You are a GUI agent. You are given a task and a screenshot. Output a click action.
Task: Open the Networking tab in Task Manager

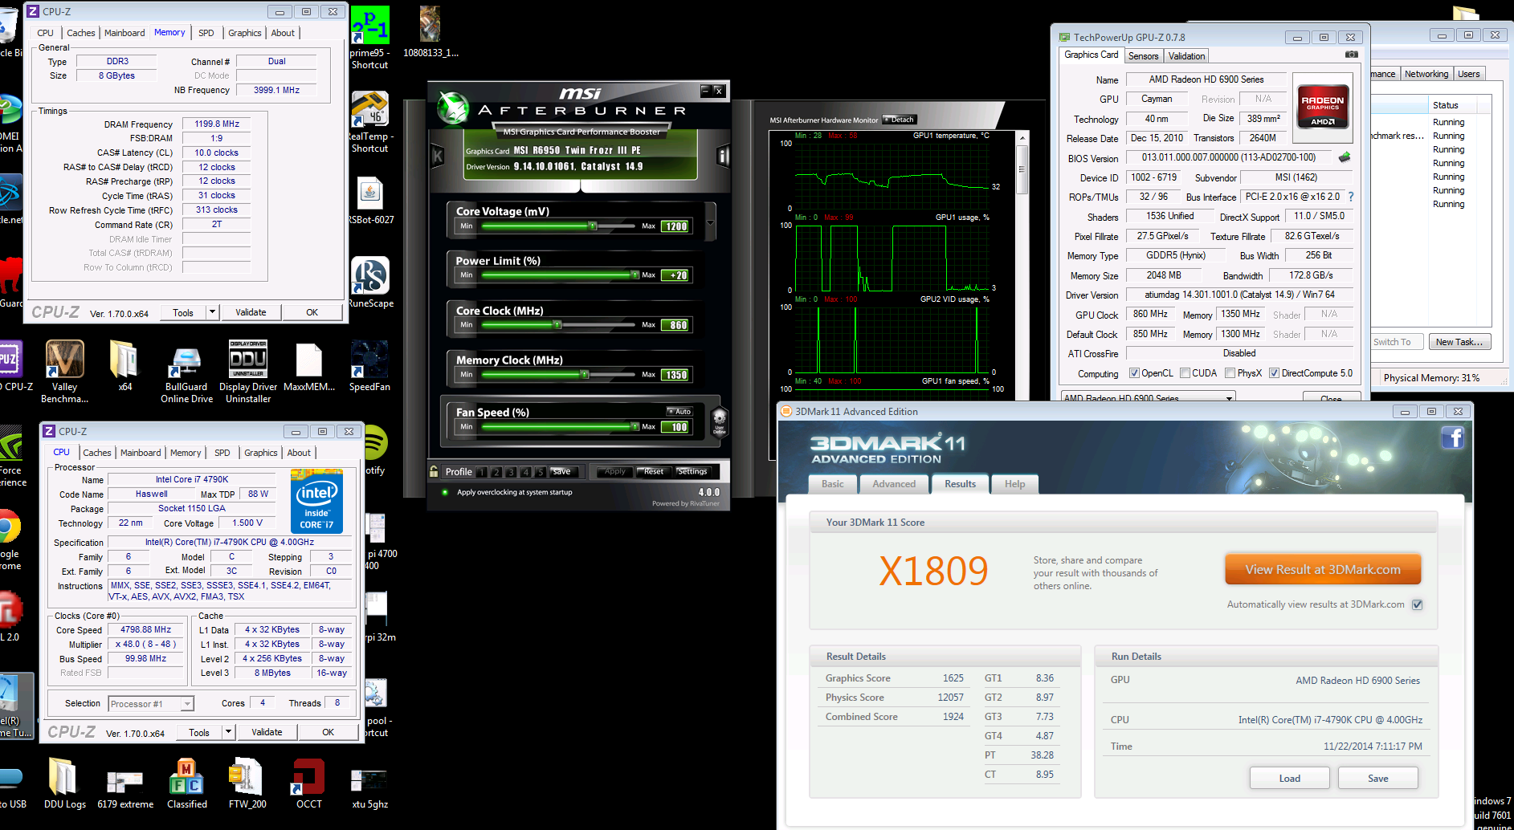(x=1426, y=74)
